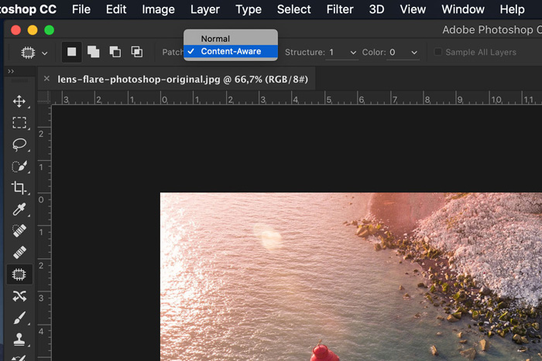Click the ruler origin corner box
Screen dimensions: 542x361
tap(44, 97)
